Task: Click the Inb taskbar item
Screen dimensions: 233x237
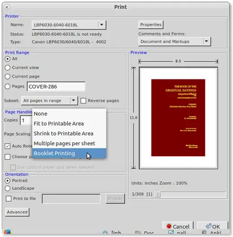Action: pos(112,233)
